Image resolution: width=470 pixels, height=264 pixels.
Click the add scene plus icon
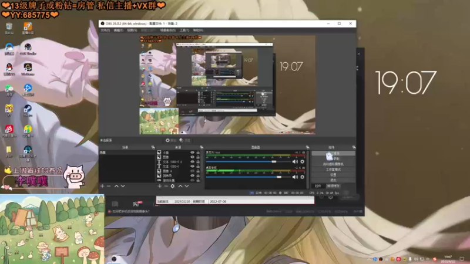[102, 186]
